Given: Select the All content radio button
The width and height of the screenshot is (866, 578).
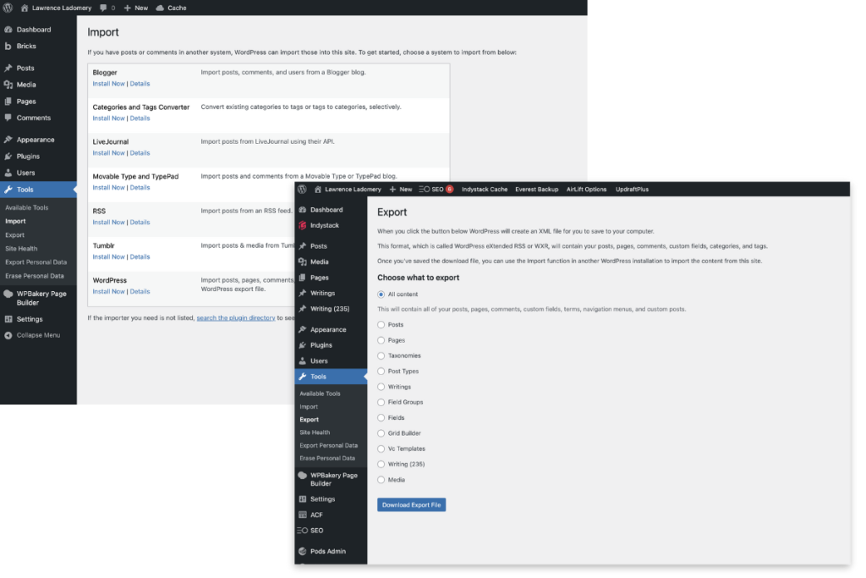Looking at the screenshot, I should [x=381, y=295].
